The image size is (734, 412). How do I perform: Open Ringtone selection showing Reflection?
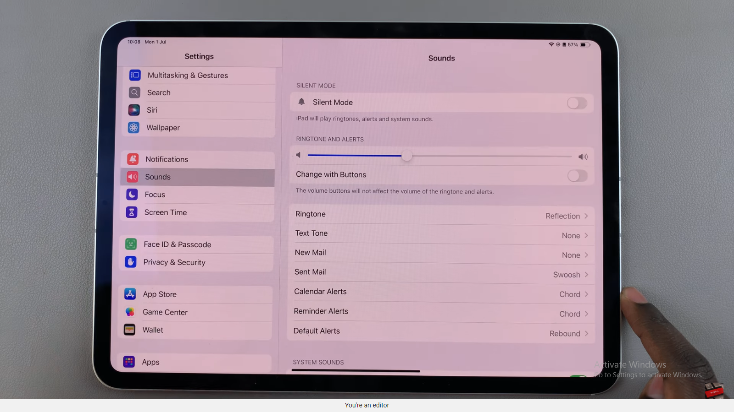click(x=441, y=215)
